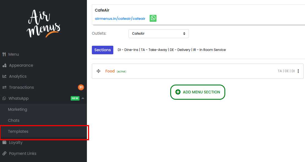Open the airmenus.in/cafeair/cafeair link
305x162 pixels.
tap(120, 18)
